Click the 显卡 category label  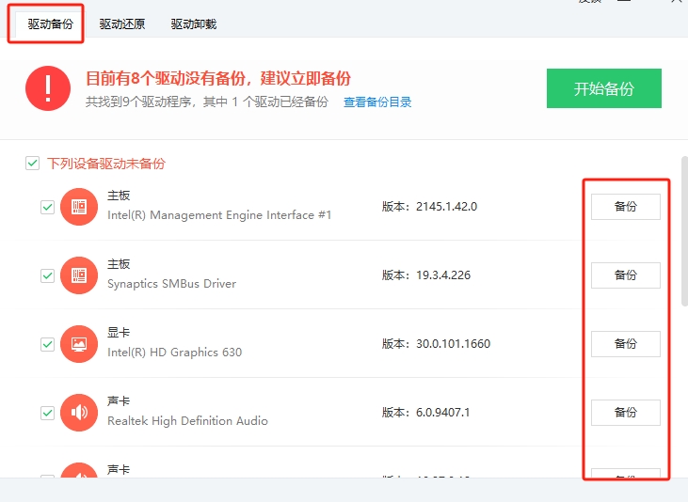point(119,333)
